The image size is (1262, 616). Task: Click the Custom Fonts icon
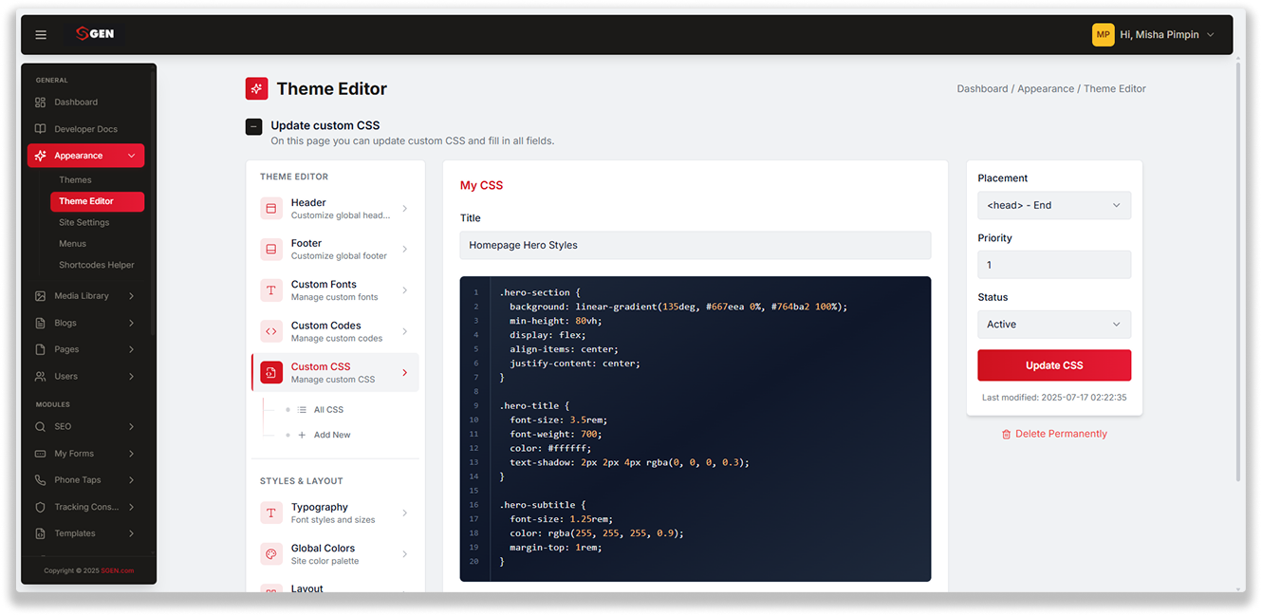click(271, 290)
